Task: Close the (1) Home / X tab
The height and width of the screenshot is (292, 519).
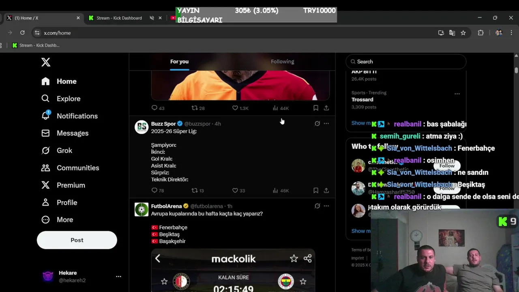Action: tap(78, 18)
